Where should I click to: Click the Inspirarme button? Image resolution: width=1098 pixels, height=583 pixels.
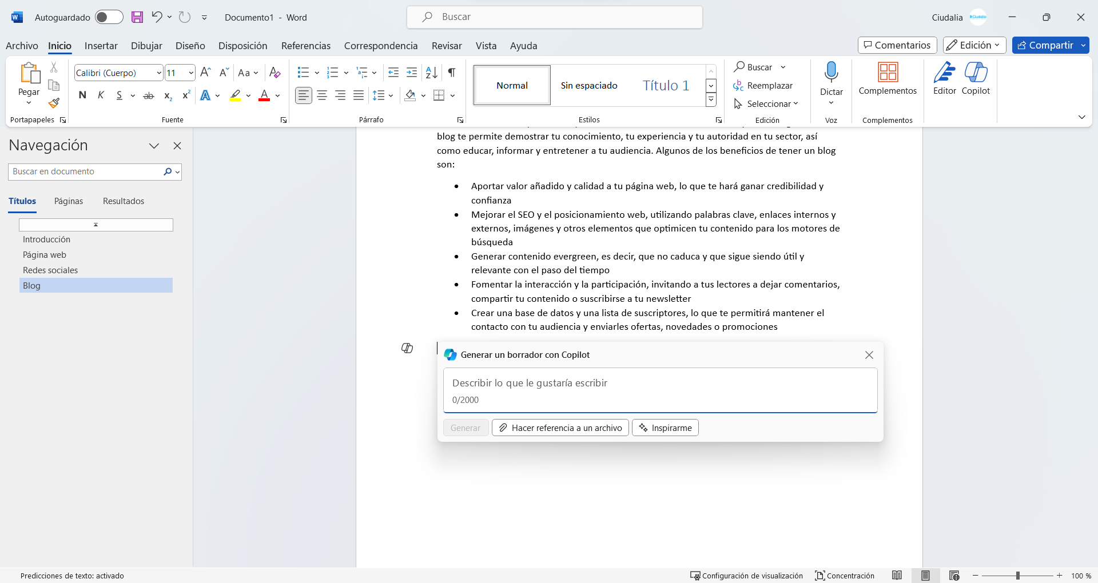coord(665,428)
